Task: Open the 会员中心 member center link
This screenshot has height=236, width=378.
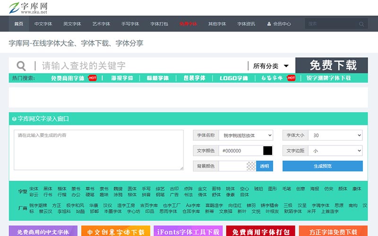Action: pos(279,24)
